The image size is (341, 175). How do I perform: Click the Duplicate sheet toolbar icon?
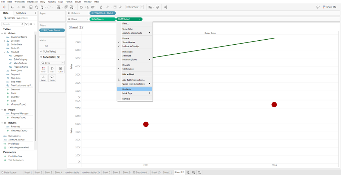[x=66, y=7]
